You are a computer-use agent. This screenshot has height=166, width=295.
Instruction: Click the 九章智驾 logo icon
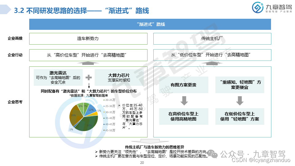pyautogui.click(x=258, y=7)
